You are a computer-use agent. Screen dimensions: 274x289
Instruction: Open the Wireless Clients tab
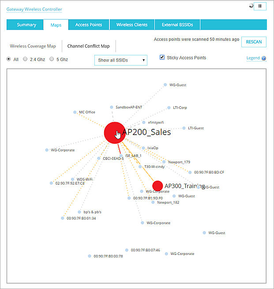coord(132,25)
